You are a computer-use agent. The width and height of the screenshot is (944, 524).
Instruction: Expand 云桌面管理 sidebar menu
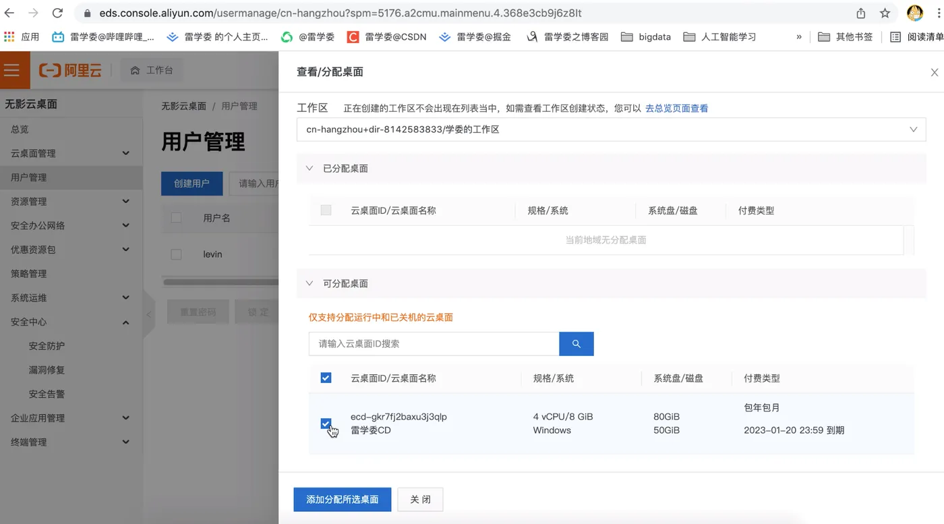point(71,153)
